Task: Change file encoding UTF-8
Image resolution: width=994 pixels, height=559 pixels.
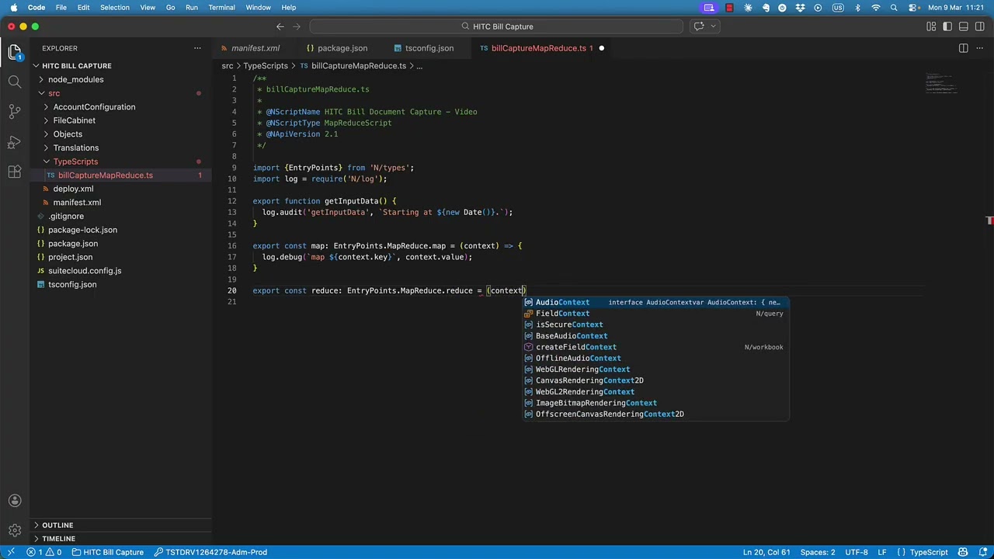Action: click(857, 552)
